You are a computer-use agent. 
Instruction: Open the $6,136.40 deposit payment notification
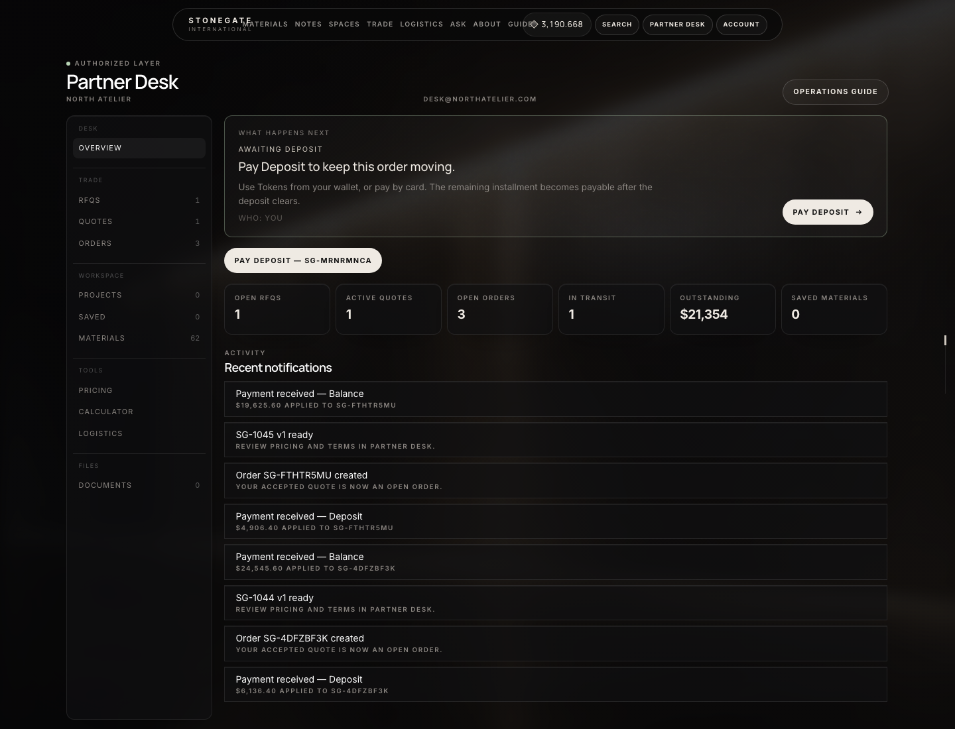(x=556, y=685)
